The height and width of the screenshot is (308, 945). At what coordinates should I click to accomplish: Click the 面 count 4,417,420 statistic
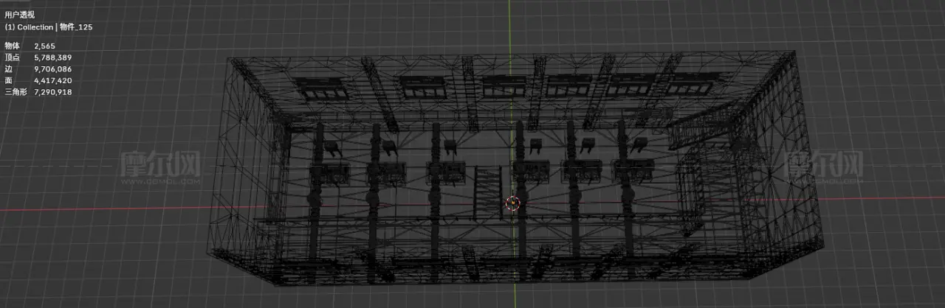point(52,81)
